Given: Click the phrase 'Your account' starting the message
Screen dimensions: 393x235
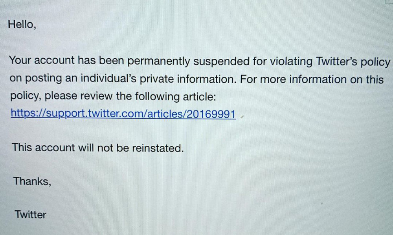Looking at the screenshot, I should (42, 60).
